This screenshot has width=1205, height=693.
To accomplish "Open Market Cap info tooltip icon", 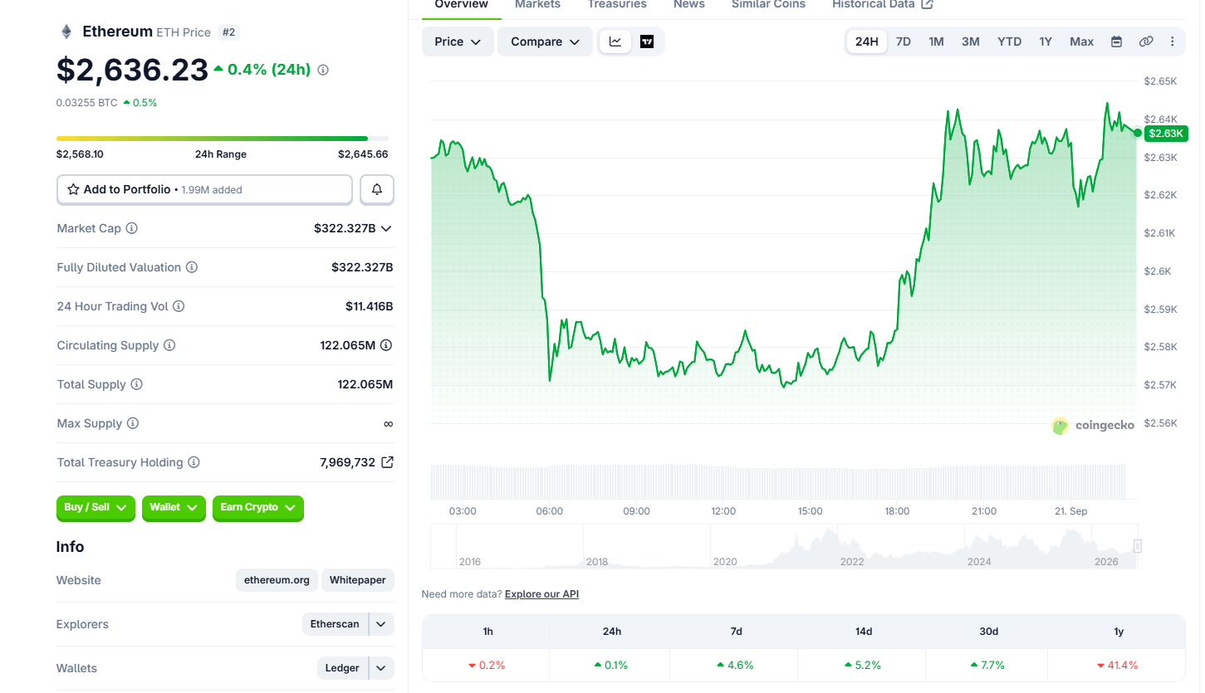I will [132, 228].
